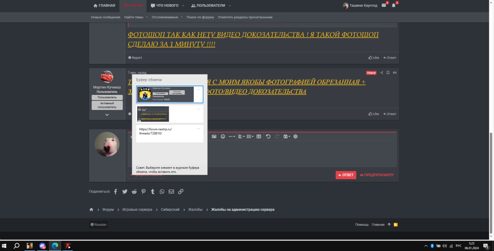Click the RSS feed icon in footer
Image resolution: width=494 pixels, height=251 pixels.
pyautogui.click(x=396, y=225)
